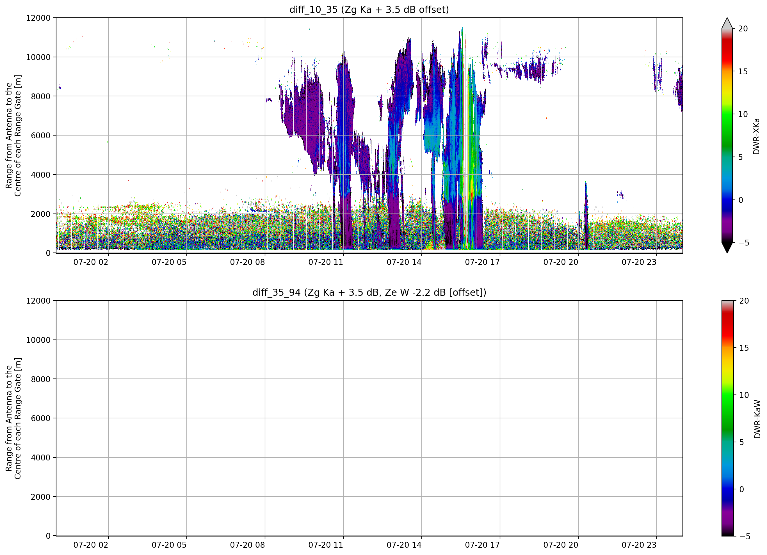This screenshot has width=767, height=555.
Task: Click the "DWR-KaW" colorbar label
Action: (x=757, y=419)
